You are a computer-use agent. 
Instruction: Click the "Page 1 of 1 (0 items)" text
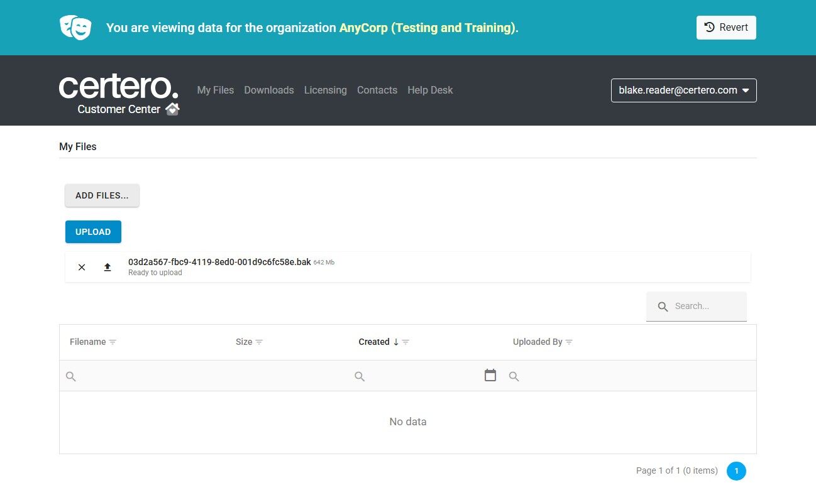[677, 470]
